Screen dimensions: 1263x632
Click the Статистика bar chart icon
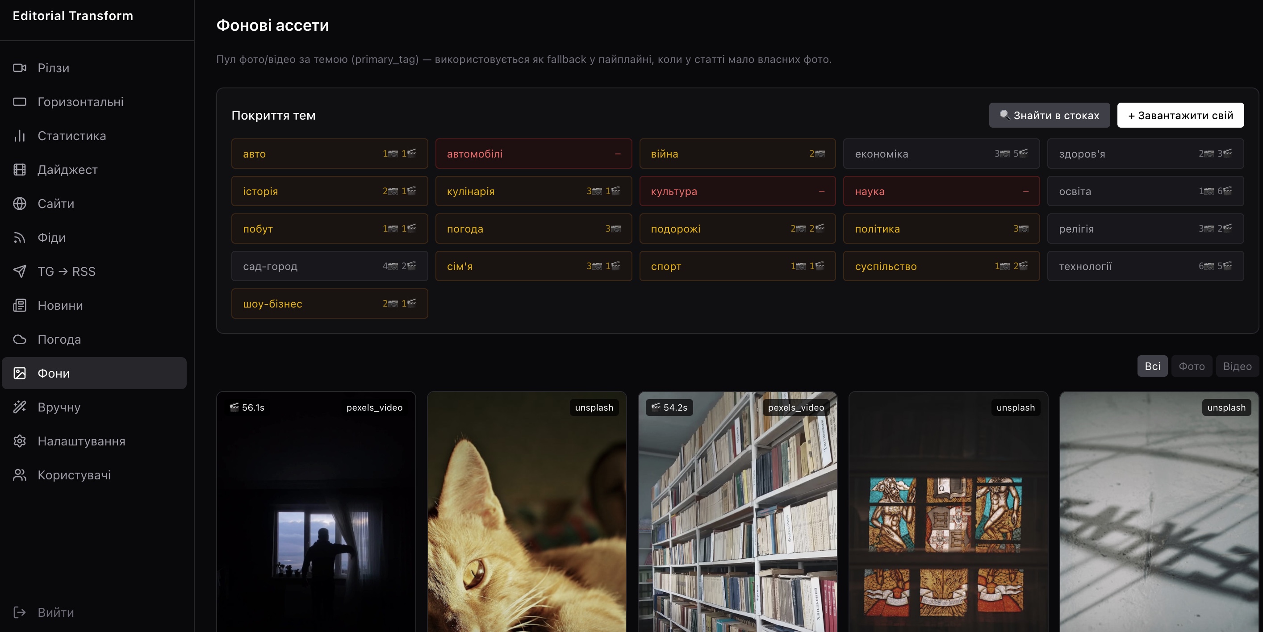[x=20, y=136]
